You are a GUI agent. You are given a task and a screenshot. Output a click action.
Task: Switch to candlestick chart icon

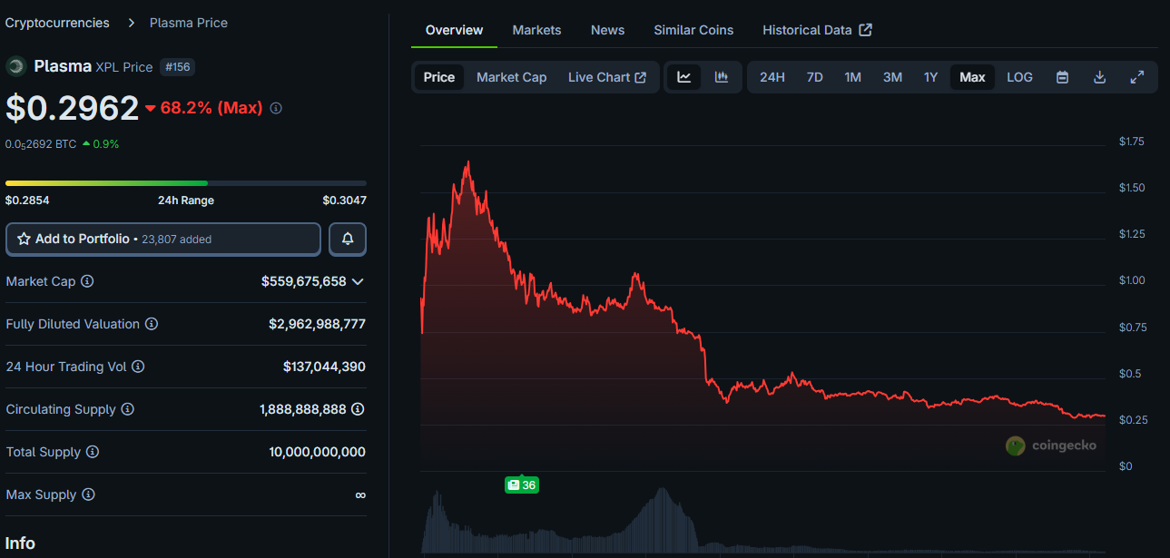(x=722, y=77)
